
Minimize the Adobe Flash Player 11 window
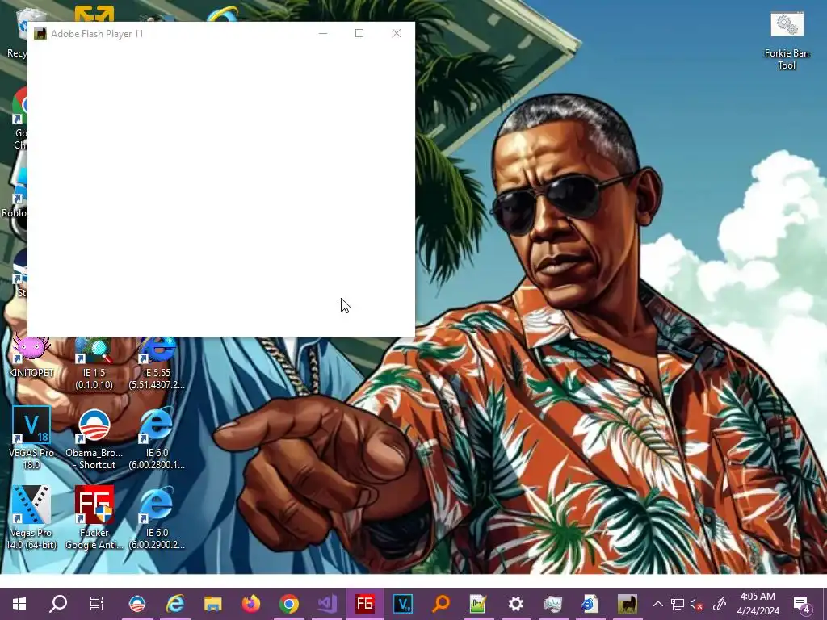tap(323, 33)
